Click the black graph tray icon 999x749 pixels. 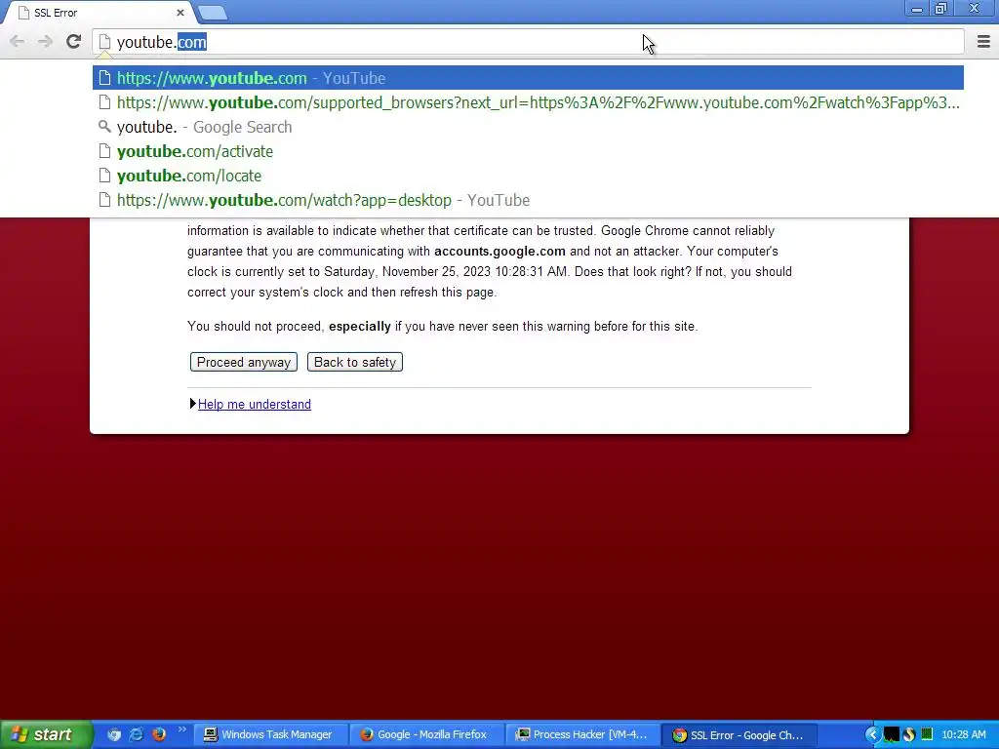tap(892, 734)
